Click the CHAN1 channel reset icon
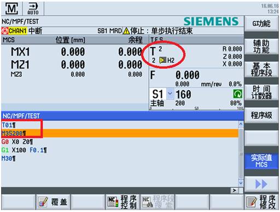The height and width of the screenshot is (212, 280). (4, 31)
